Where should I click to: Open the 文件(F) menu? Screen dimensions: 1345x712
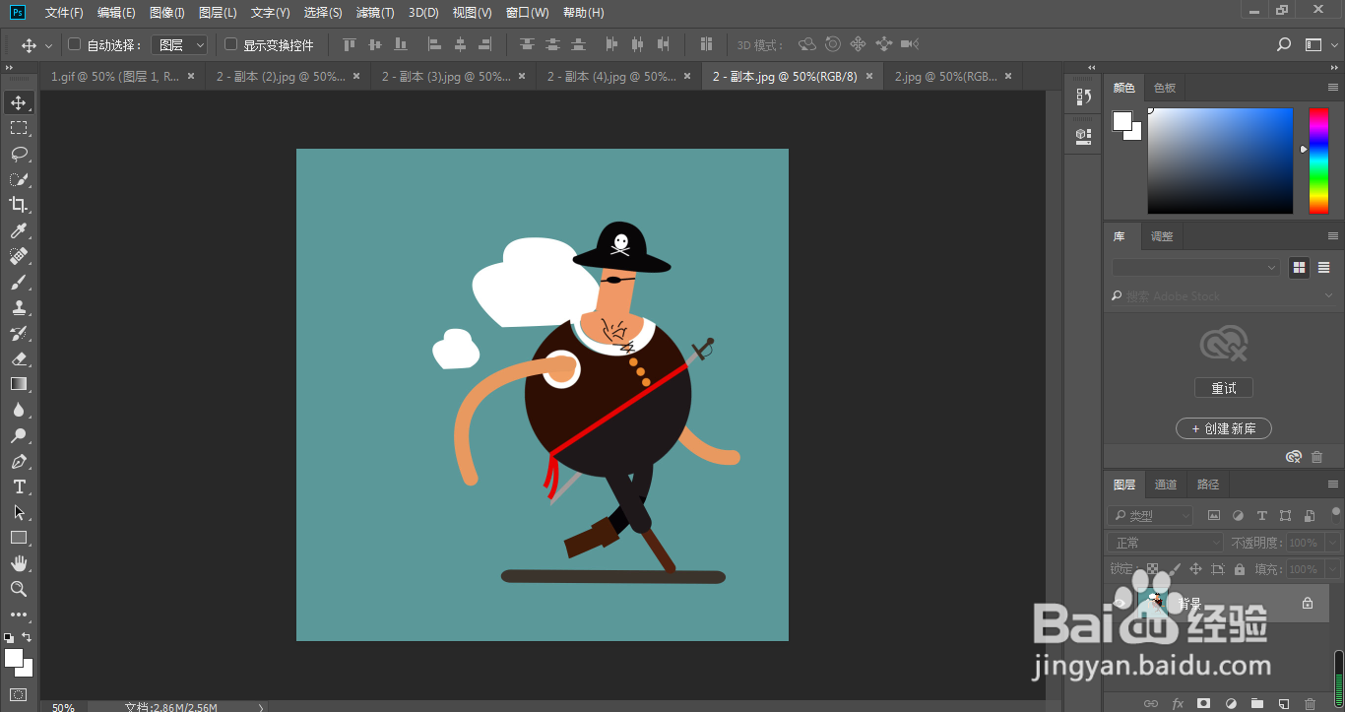[x=64, y=13]
